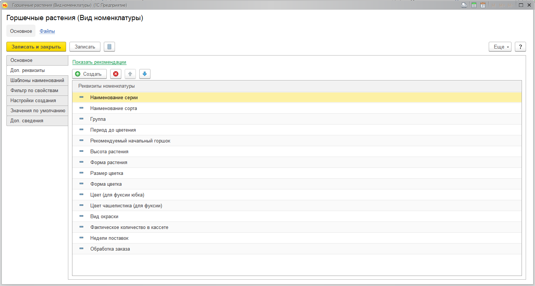The width and height of the screenshot is (535, 286).
Task: Select the Недели поставок attribute row
Action: (x=109, y=238)
